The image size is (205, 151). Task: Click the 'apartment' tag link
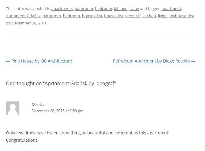coord(171,8)
